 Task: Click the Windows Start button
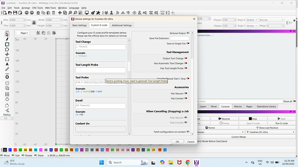[101, 162]
